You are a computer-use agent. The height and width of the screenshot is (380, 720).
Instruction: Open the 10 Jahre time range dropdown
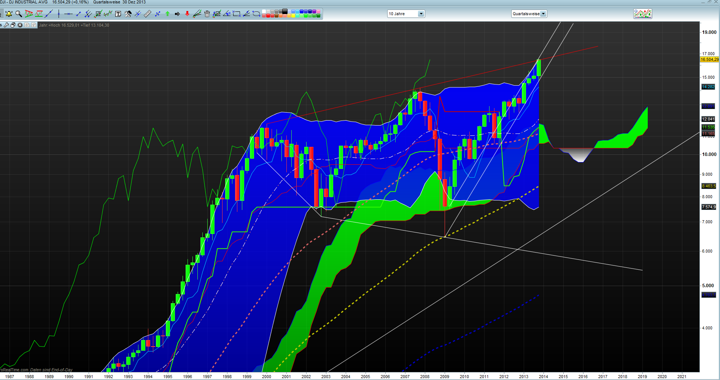point(406,14)
